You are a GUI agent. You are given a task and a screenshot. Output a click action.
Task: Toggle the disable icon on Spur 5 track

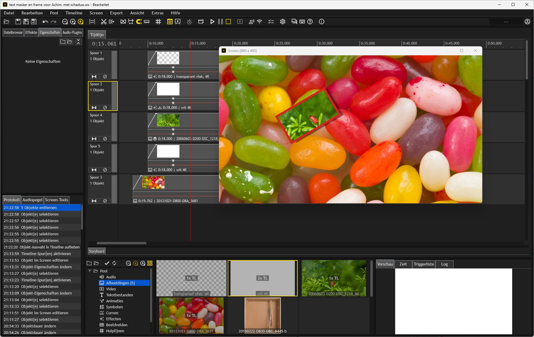click(x=105, y=170)
